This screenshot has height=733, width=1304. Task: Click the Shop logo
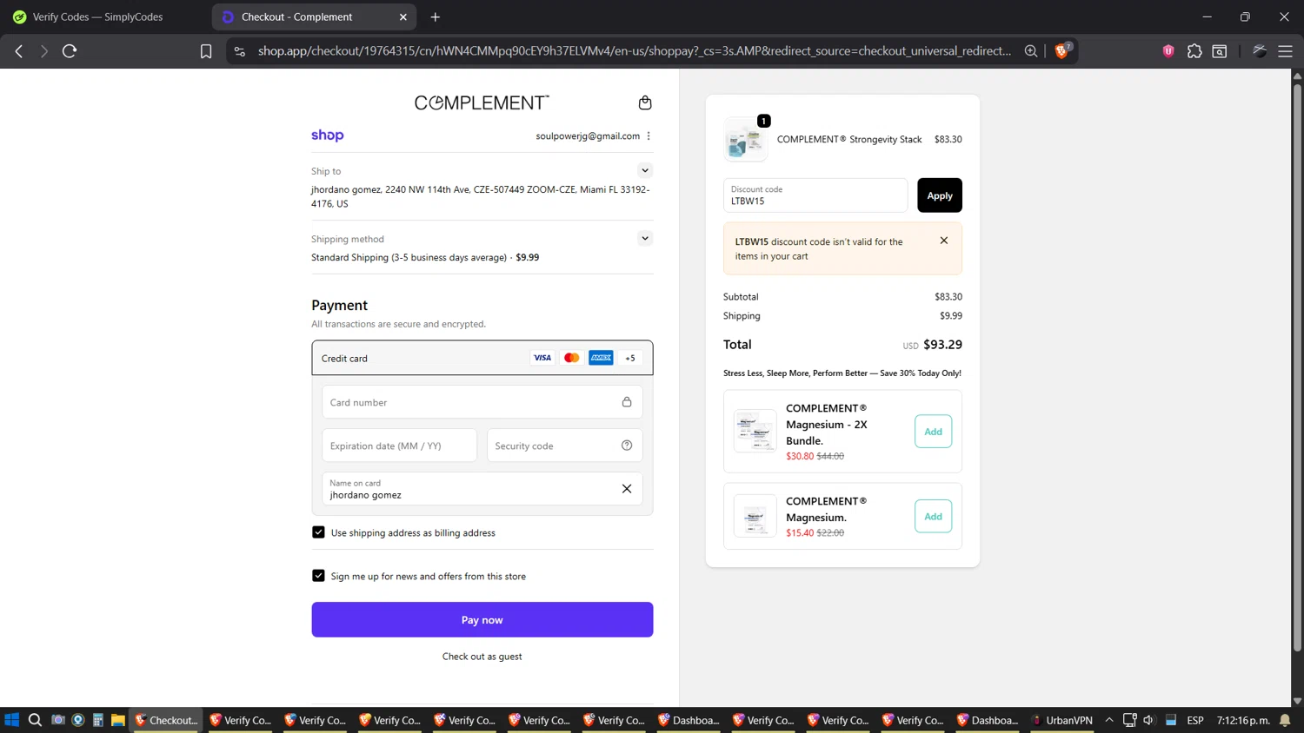tap(327, 135)
